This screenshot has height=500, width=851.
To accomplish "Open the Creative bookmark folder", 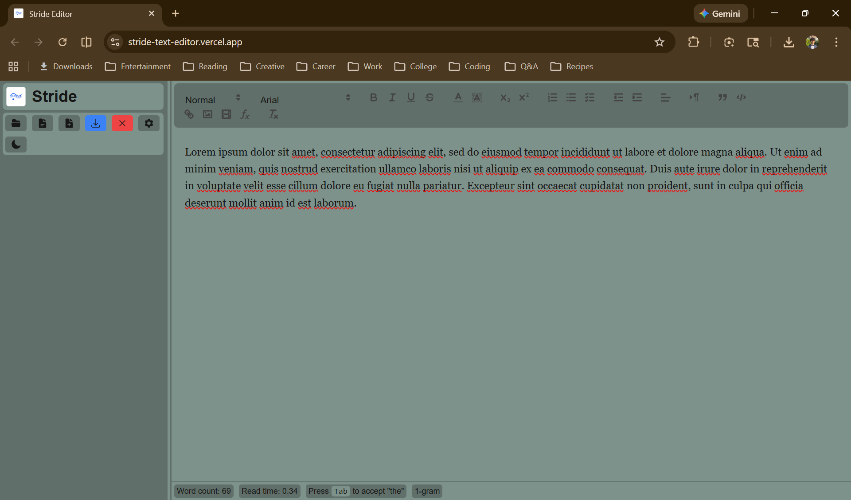I will click(262, 66).
